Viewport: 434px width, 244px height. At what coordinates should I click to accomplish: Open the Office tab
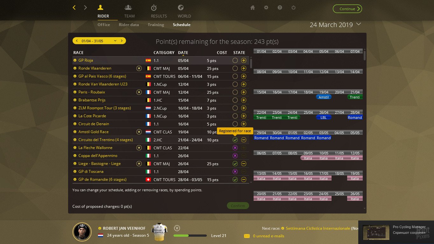(x=103, y=24)
